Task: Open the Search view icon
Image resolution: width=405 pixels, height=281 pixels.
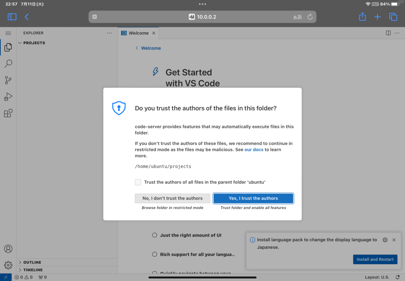Action: click(x=8, y=64)
